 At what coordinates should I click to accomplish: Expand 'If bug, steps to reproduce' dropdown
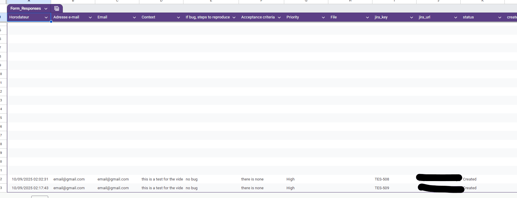[x=234, y=18]
